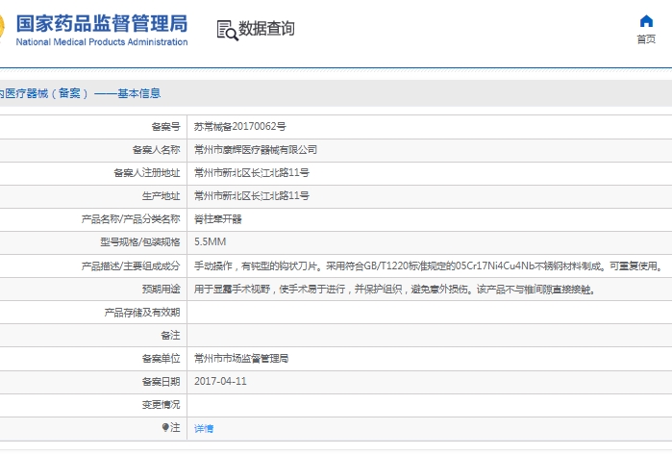Click the 首页 label under the home icon

click(646, 39)
